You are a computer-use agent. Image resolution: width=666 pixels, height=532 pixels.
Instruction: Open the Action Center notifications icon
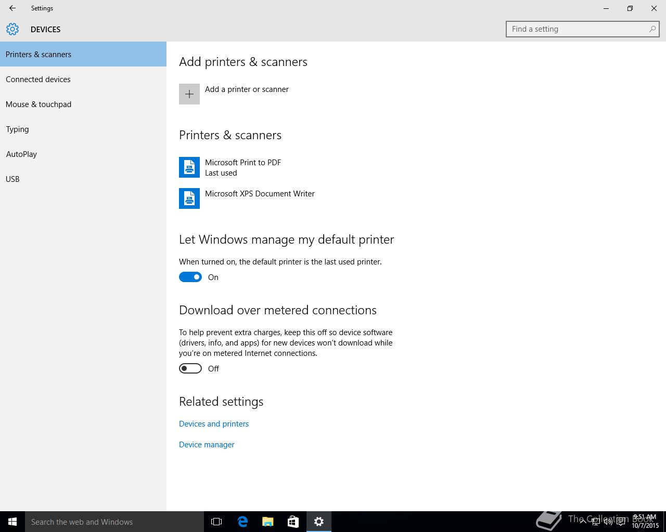621,522
